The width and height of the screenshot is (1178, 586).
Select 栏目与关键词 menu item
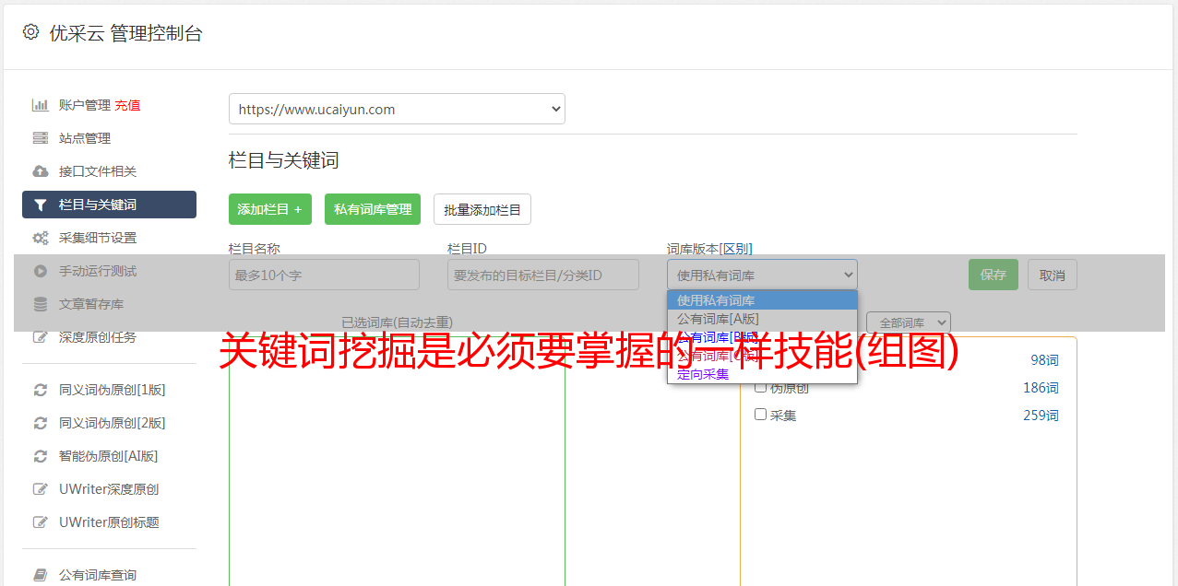click(x=109, y=205)
